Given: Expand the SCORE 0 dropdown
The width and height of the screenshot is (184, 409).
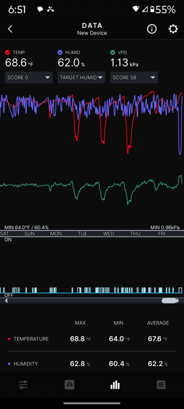Looking at the screenshot, I should 29,77.
